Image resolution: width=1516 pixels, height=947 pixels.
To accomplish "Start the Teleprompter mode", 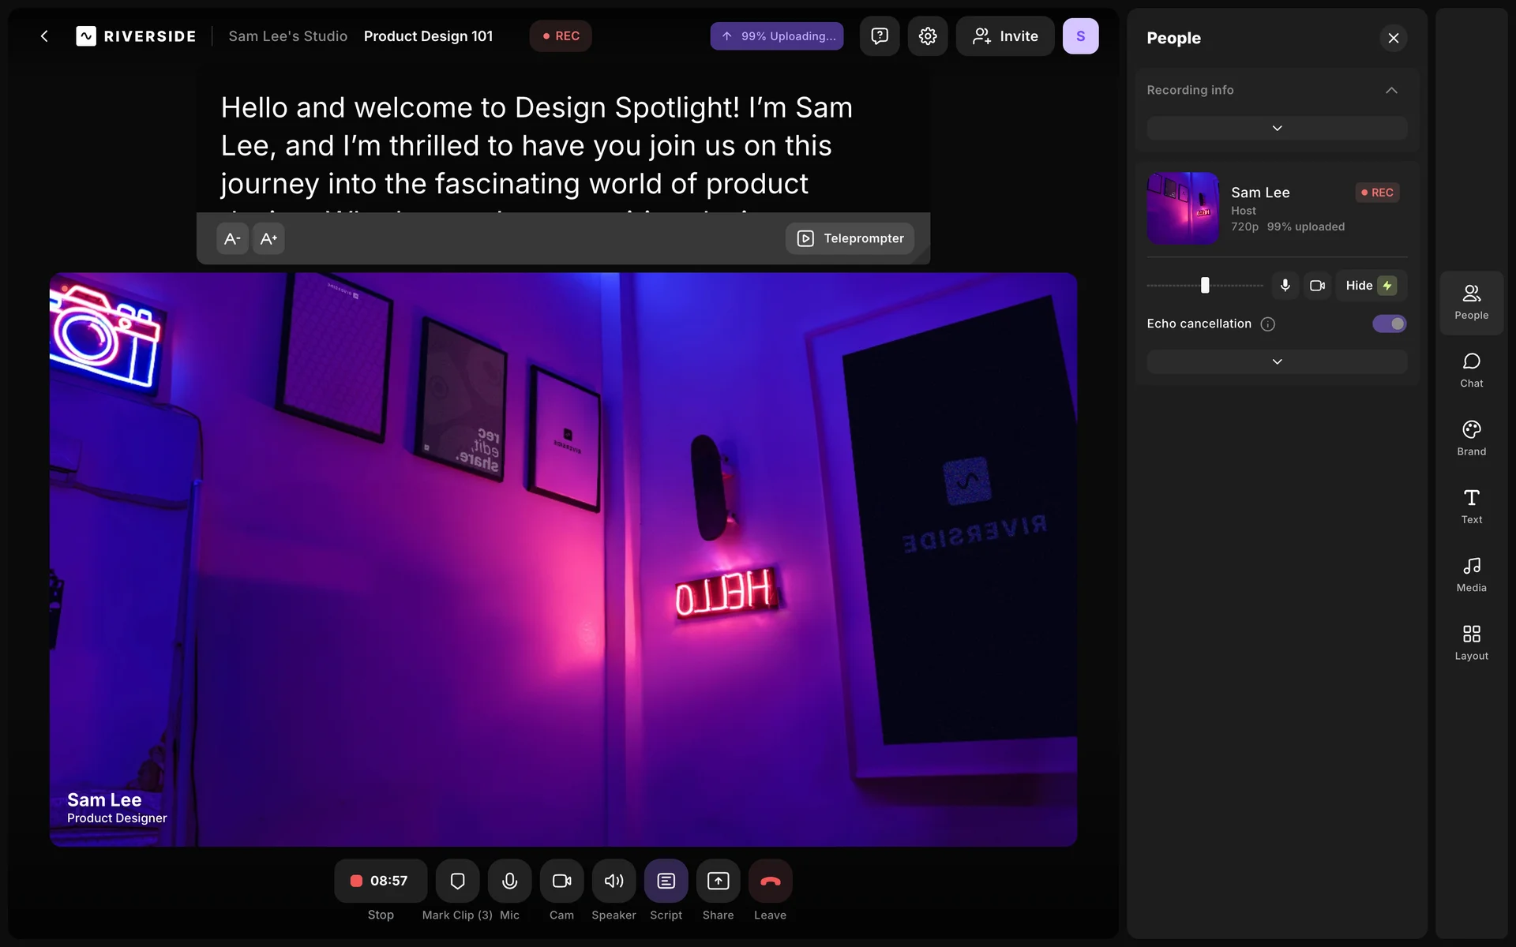I will pos(850,238).
